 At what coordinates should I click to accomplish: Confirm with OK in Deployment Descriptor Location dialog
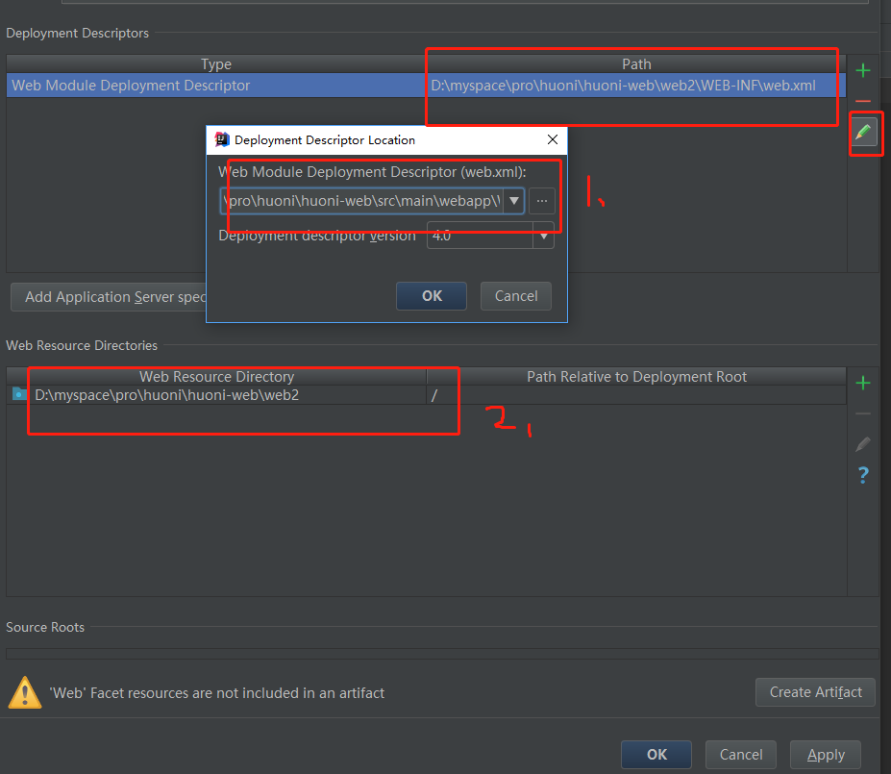432,296
